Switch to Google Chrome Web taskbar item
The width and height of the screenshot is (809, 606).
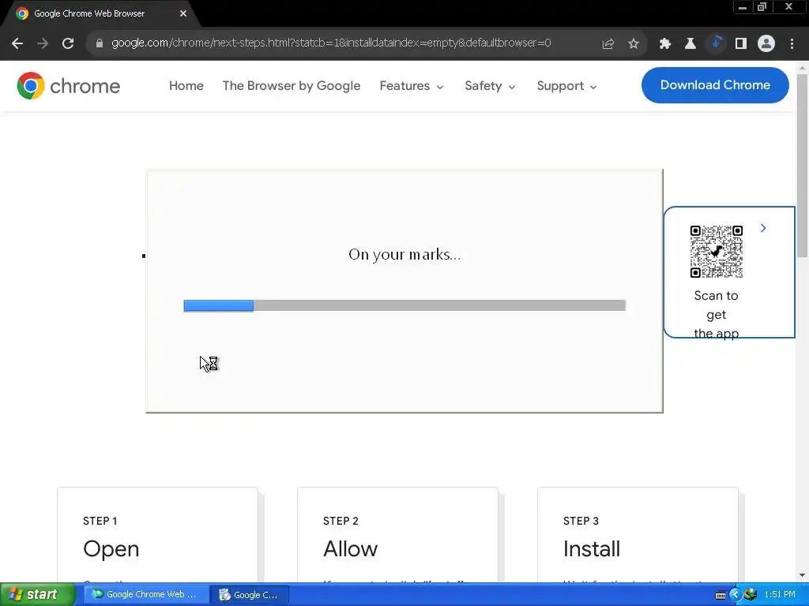145,594
